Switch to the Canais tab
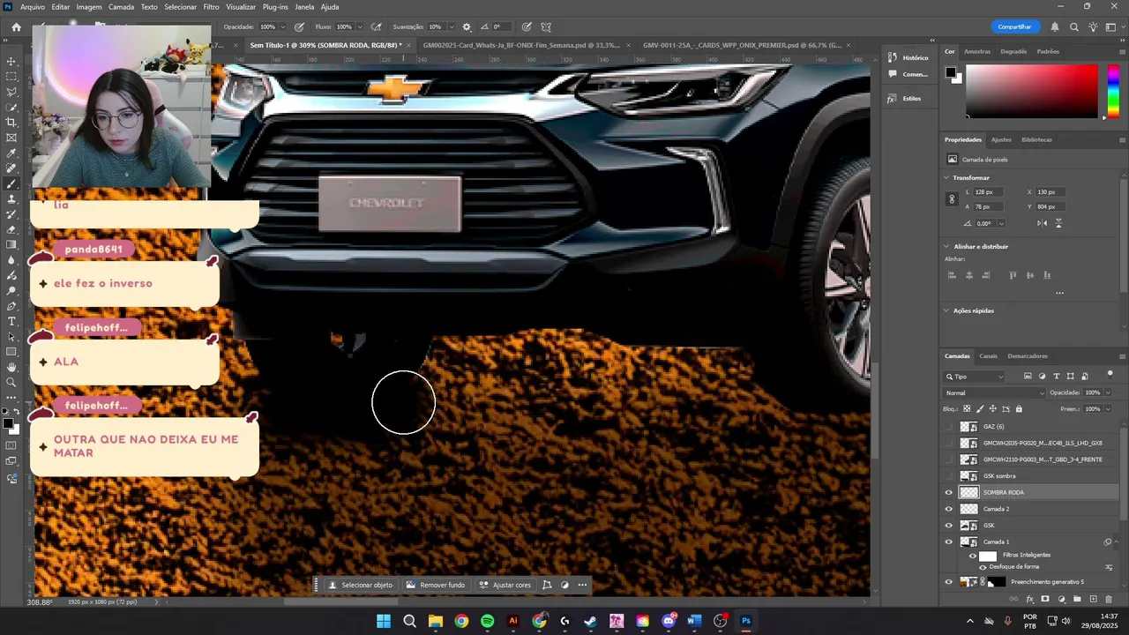Viewport: 1129px width, 635px height. tap(988, 356)
